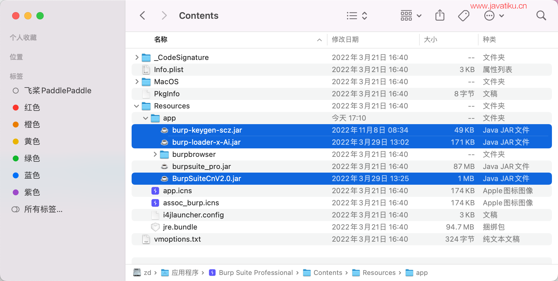Viewport: 558px width, 281px height.
Task: Go to Contents in the path bar
Action: click(x=323, y=273)
